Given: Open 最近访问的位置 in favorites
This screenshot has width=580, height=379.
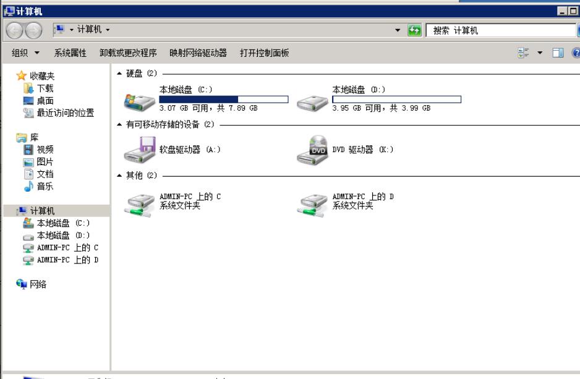Looking at the screenshot, I should coord(59,113).
